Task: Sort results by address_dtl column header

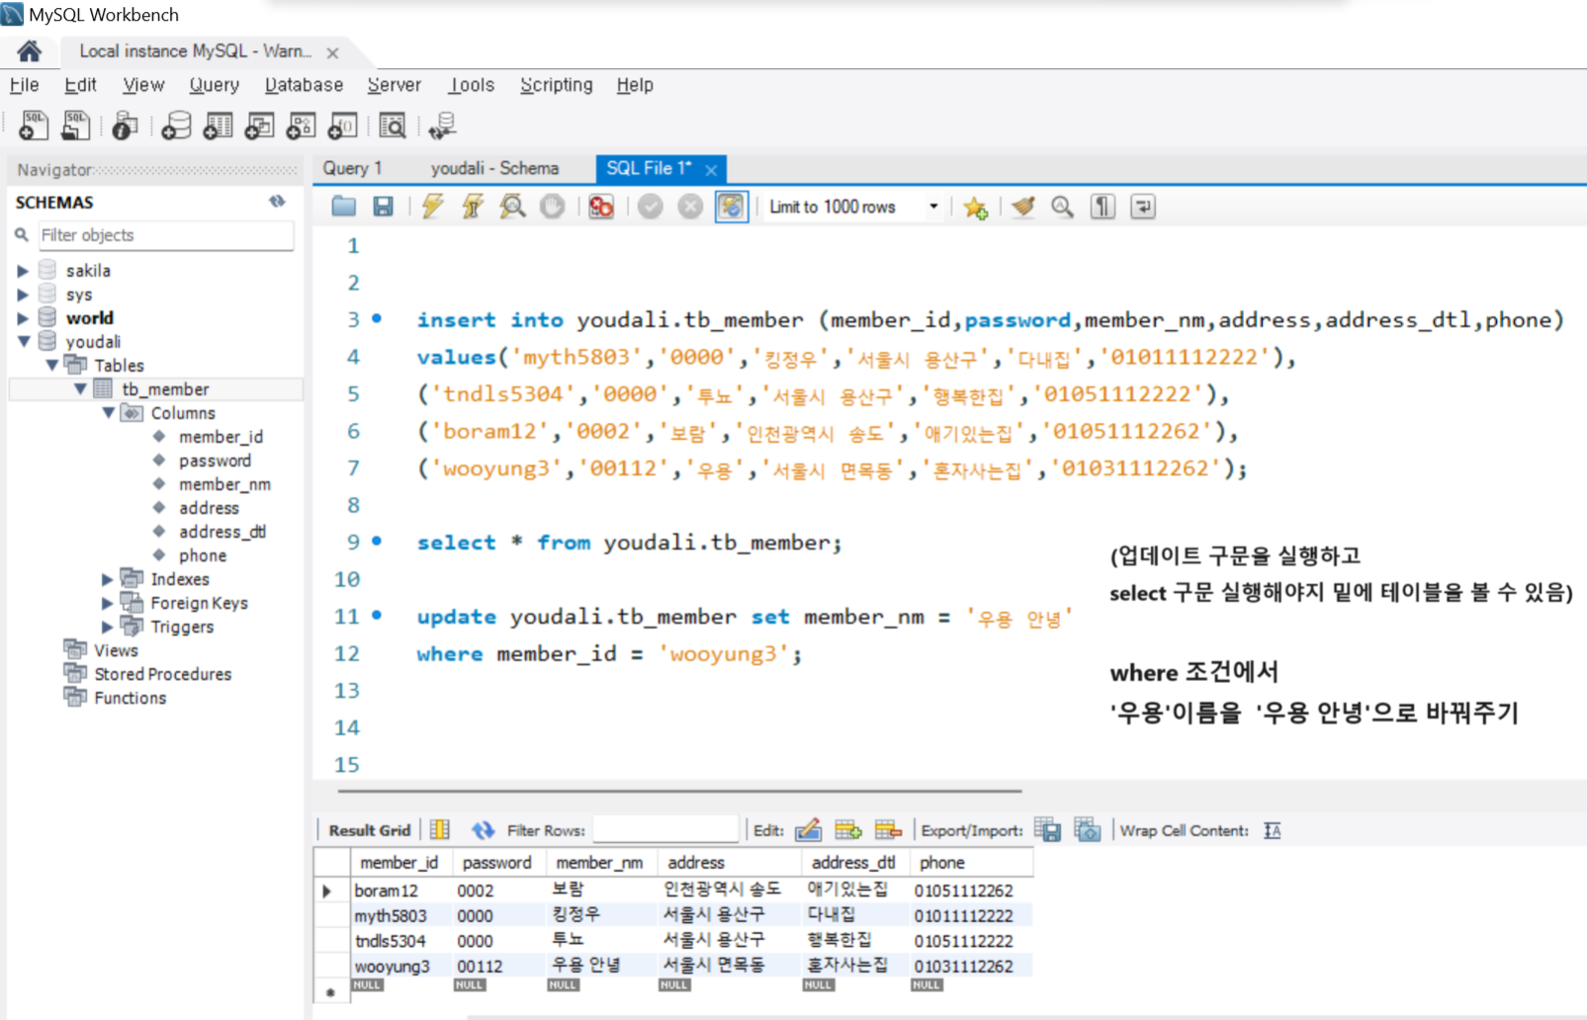Action: point(853,863)
